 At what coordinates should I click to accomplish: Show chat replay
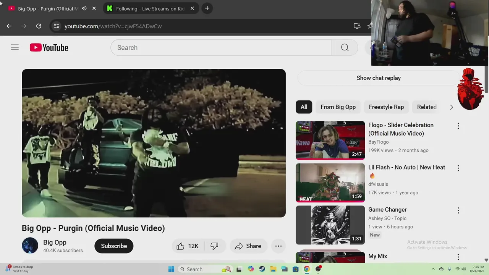click(x=379, y=78)
